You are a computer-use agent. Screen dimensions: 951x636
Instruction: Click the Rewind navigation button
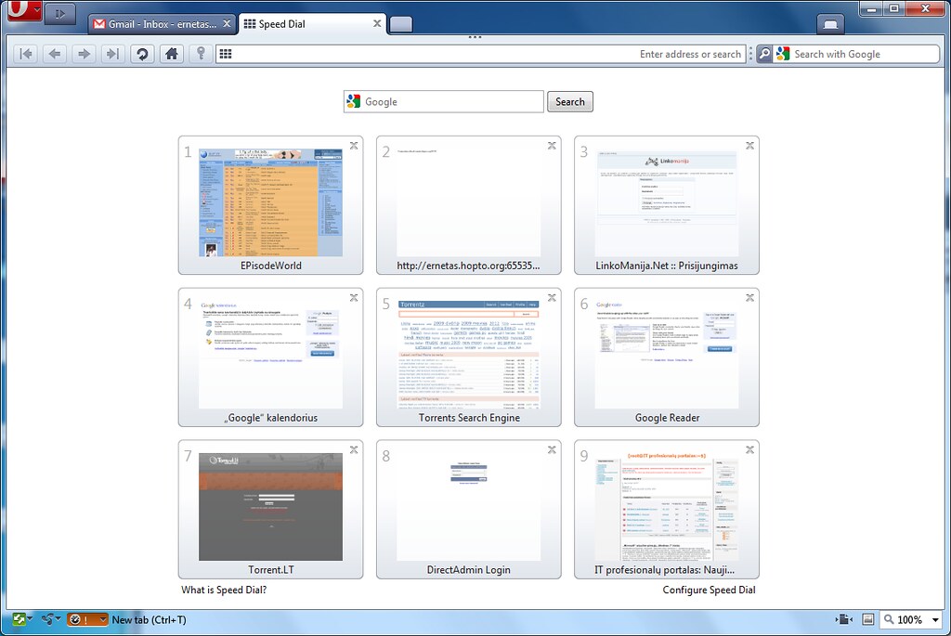[26, 54]
